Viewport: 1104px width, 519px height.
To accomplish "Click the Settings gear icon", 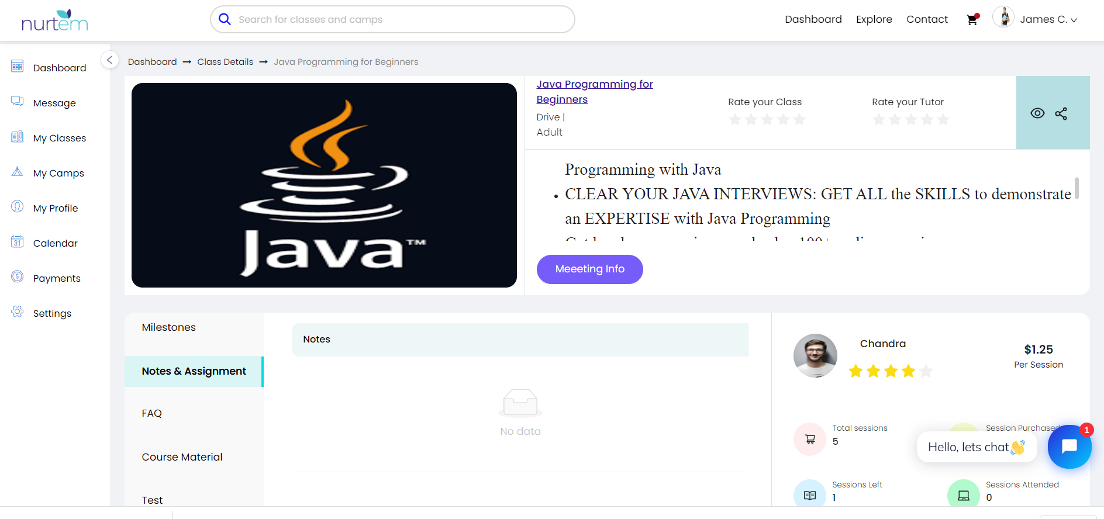I will 18,312.
